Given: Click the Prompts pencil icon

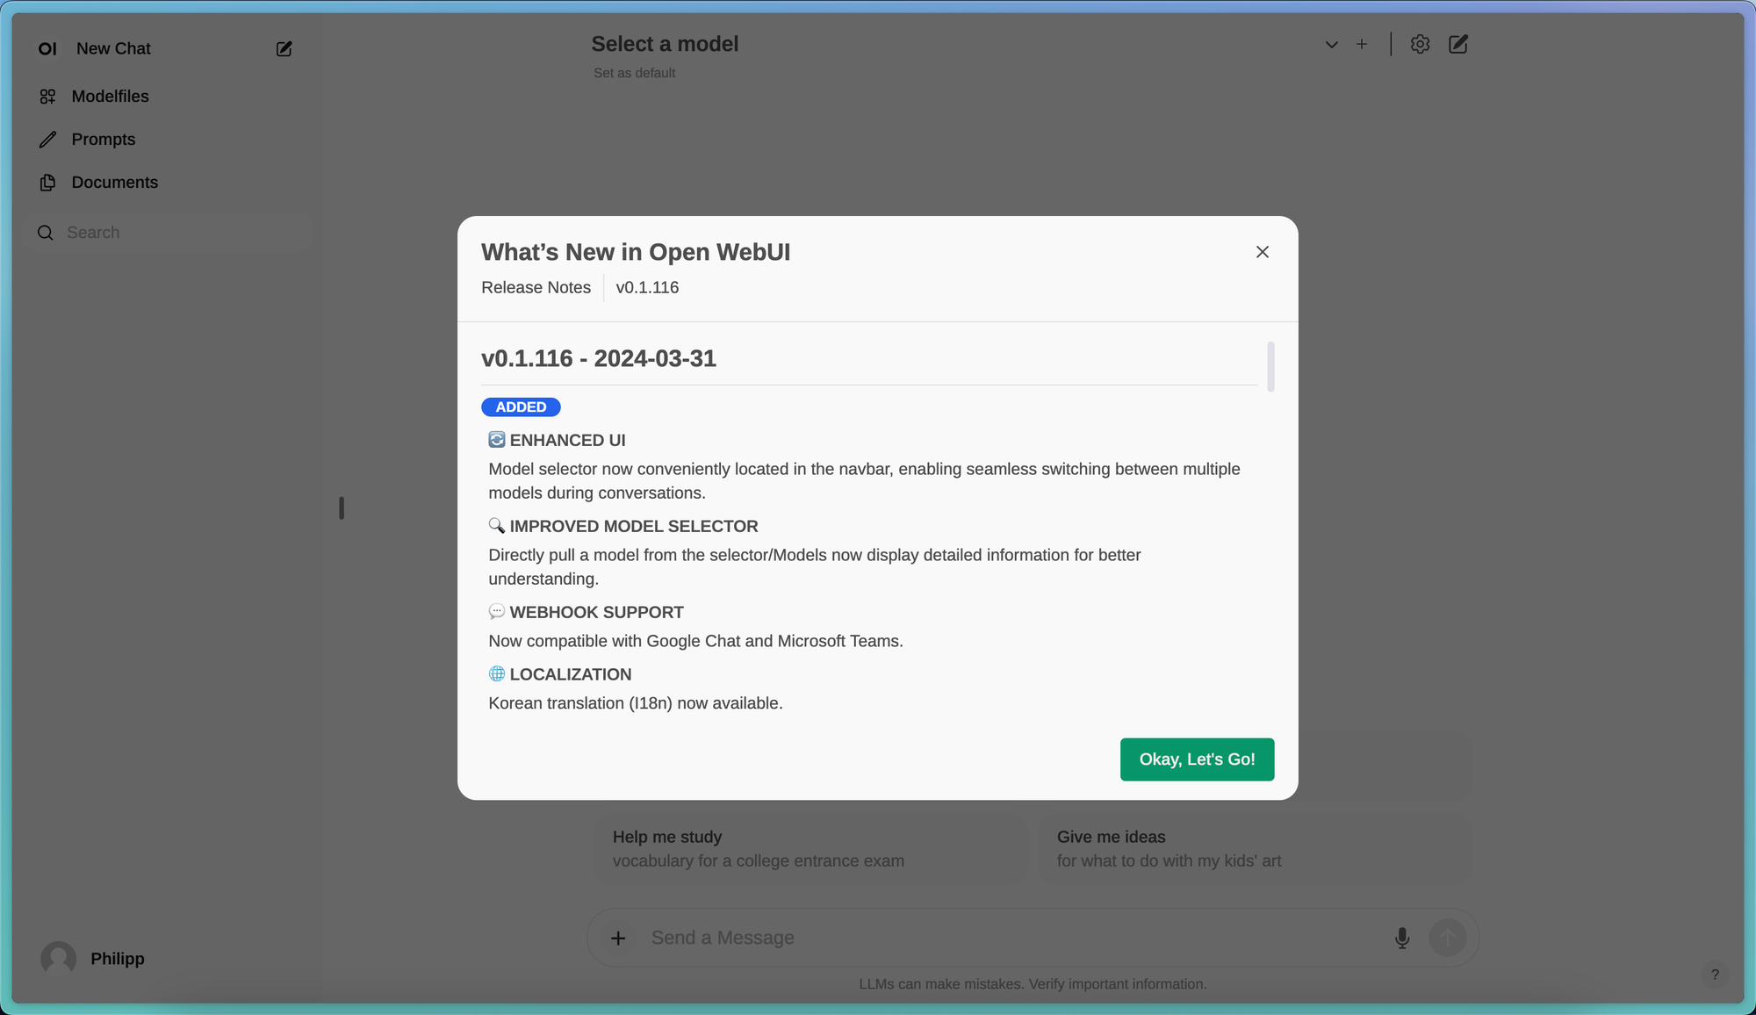Looking at the screenshot, I should click(x=47, y=140).
